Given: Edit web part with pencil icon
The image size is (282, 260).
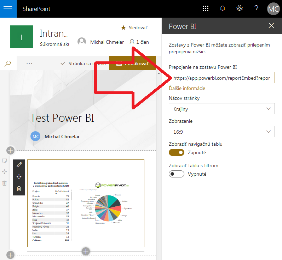Looking at the screenshot, I should pyautogui.click(x=19, y=165).
